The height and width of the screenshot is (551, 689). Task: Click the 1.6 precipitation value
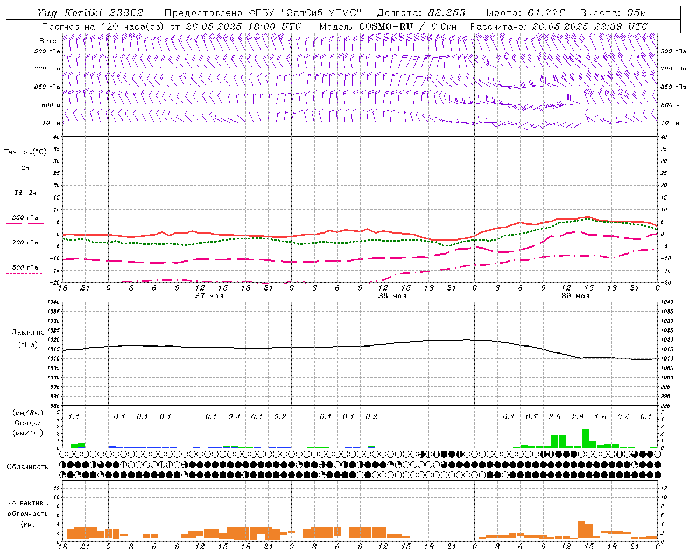pos(600,417)
